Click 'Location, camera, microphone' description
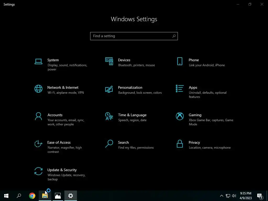The image size is (268, 201). pyautogui.click(x=210, y=148)
